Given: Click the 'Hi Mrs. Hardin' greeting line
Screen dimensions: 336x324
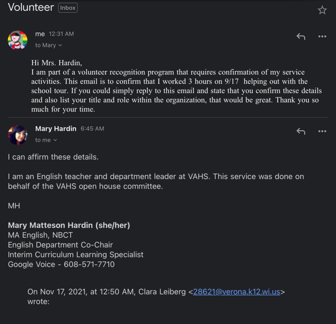Looking at the screenshot, I should pyautogui.click(x=56, y=63).
